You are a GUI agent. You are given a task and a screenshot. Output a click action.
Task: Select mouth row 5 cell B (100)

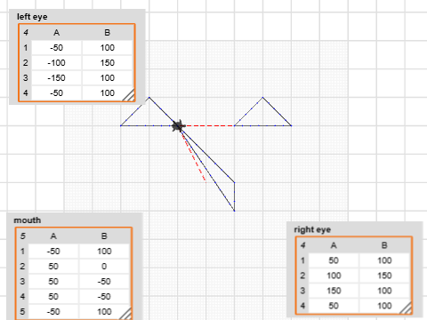click(104, 312)
